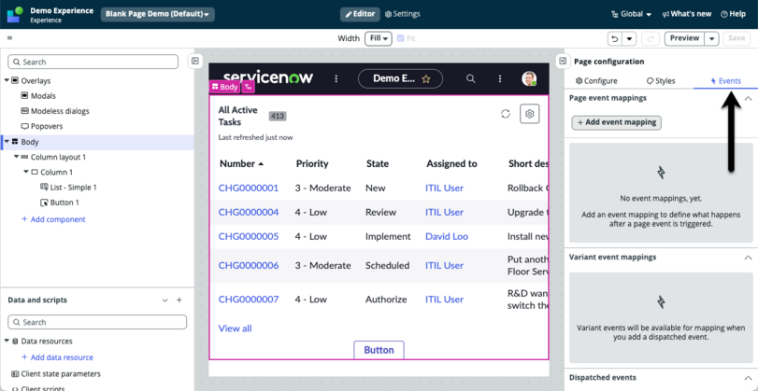Switch to the Styles tab
Screen dimensions: 758x391
[661, 80]
